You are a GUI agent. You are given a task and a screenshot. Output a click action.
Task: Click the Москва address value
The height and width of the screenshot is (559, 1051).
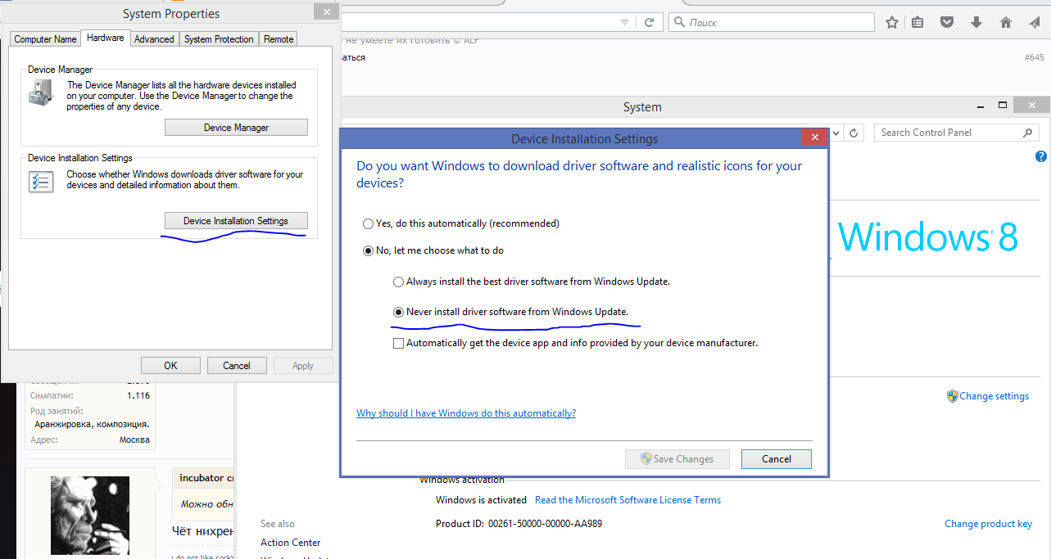pos(134,440)
